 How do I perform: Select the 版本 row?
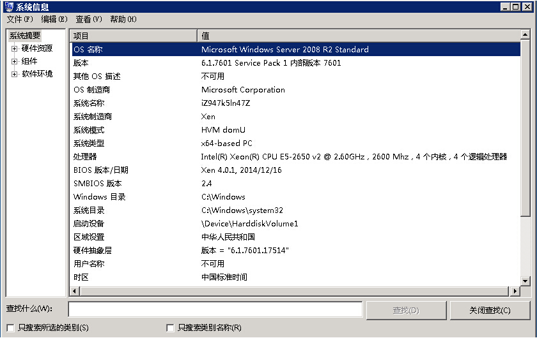tap(296, 63)
